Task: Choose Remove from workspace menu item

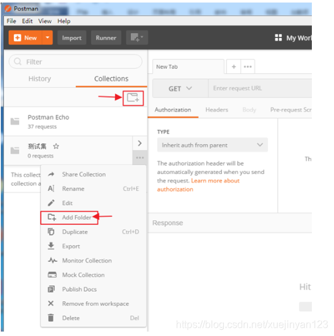Action: [94, 304]
